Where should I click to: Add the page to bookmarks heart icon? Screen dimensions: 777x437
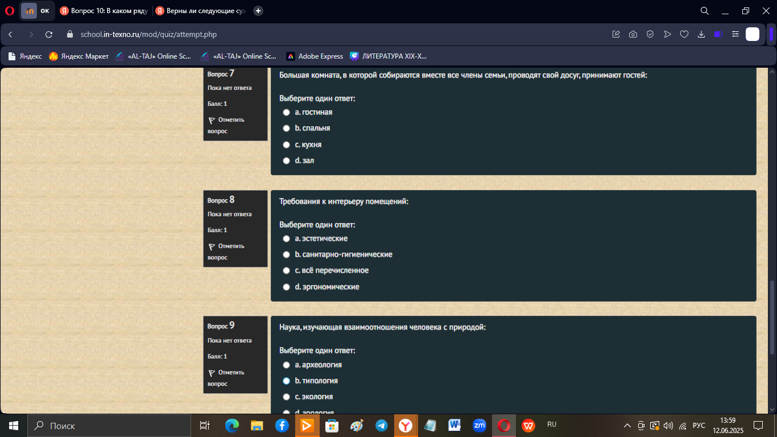[x=684, y=34]
